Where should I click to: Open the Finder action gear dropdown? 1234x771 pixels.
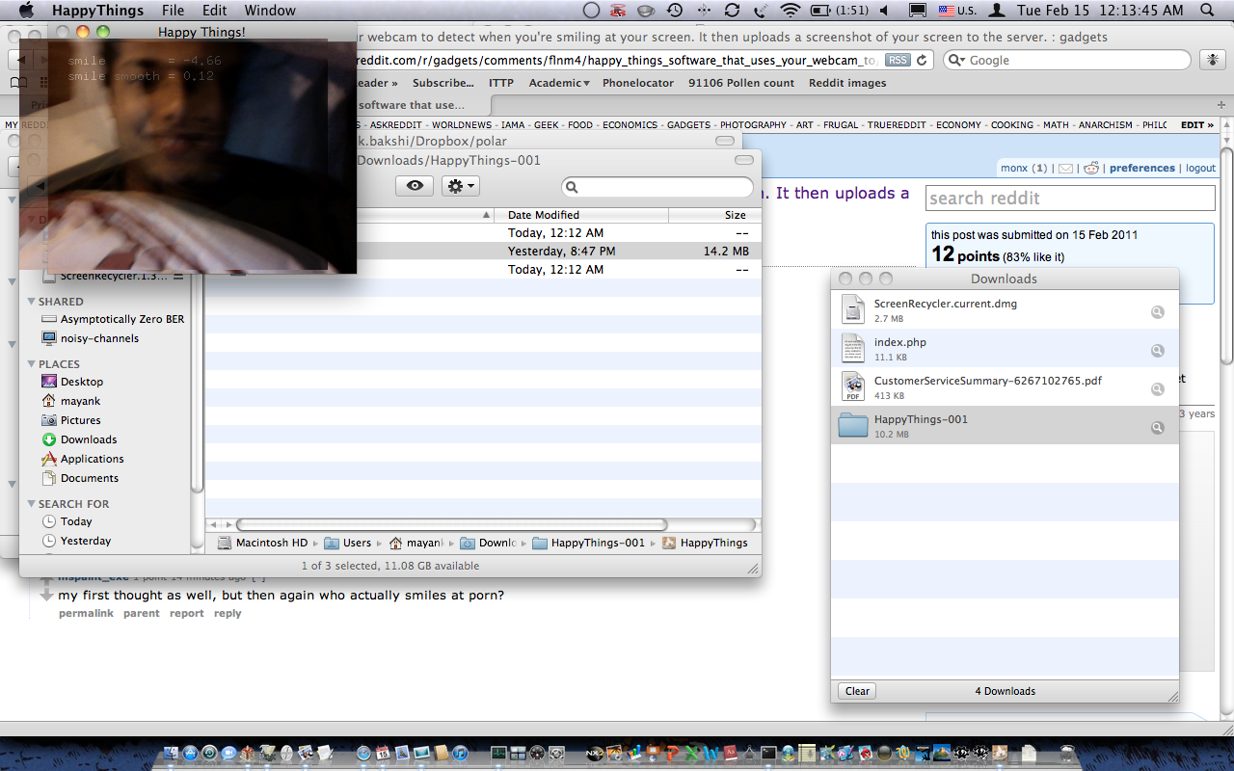460,186
